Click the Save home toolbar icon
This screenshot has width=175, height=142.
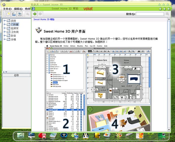pyautogui.click(x=20, y=14)
